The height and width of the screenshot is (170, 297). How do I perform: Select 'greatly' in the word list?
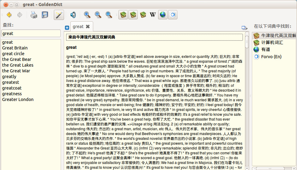pyautogui.click(x=31, y=77)
